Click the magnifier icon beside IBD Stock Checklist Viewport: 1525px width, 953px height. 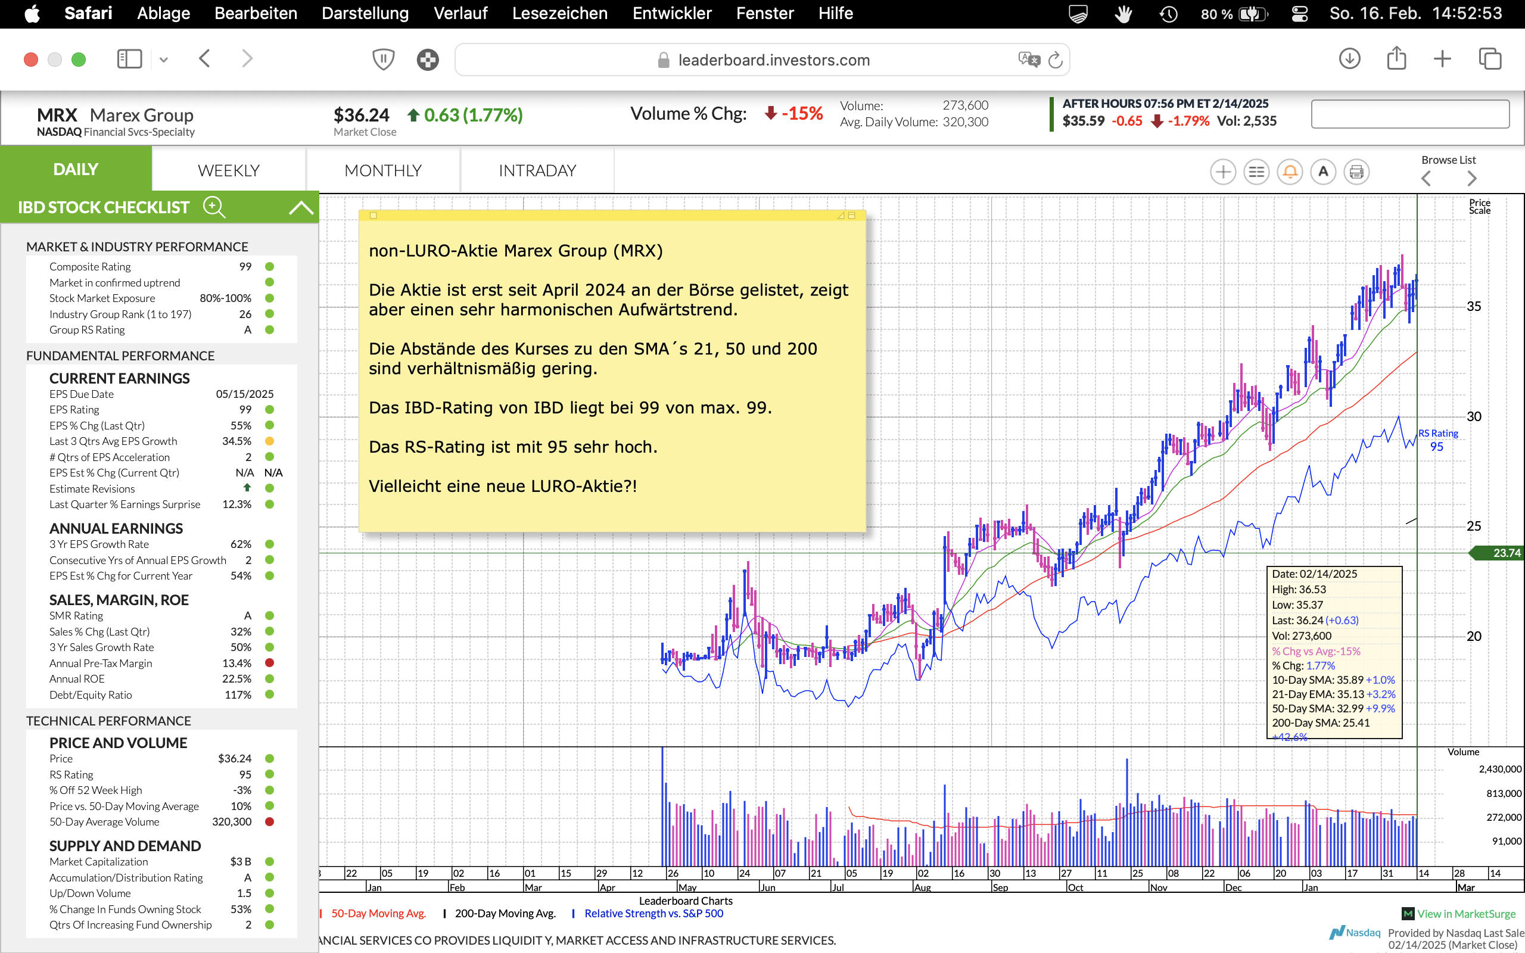(214, 207)
